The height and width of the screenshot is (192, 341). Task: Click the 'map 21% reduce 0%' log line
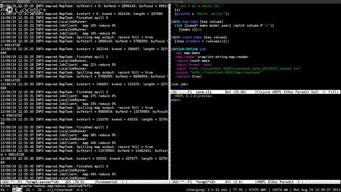coord(58,65)
